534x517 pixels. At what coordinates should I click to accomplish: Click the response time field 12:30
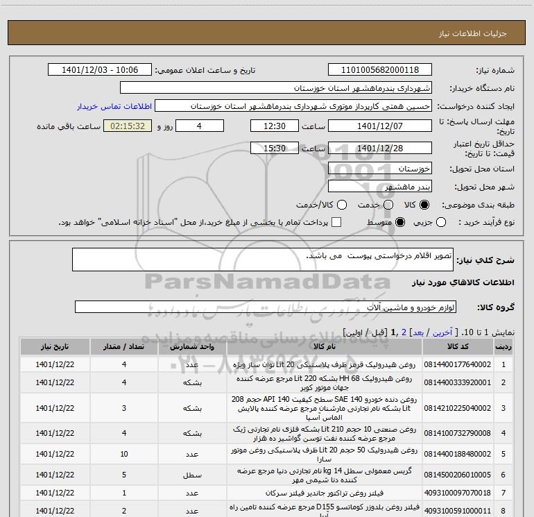coord(275,126)
